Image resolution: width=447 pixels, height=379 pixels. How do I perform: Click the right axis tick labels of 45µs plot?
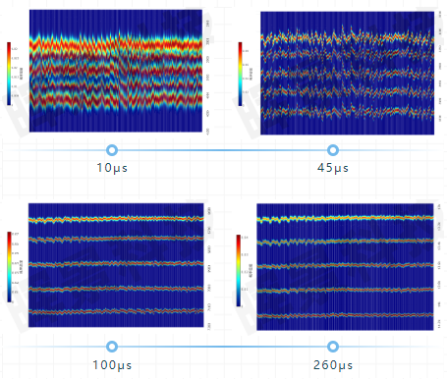coord(440,67)
